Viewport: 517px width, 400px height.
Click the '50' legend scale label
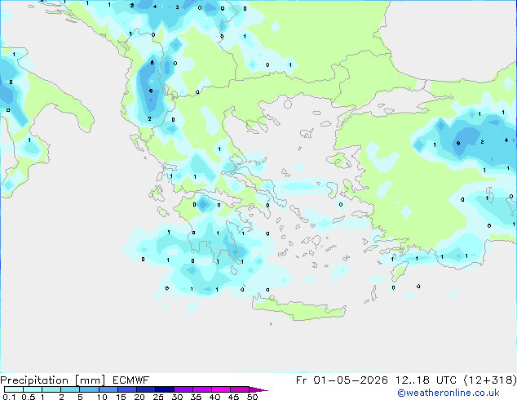253,397
